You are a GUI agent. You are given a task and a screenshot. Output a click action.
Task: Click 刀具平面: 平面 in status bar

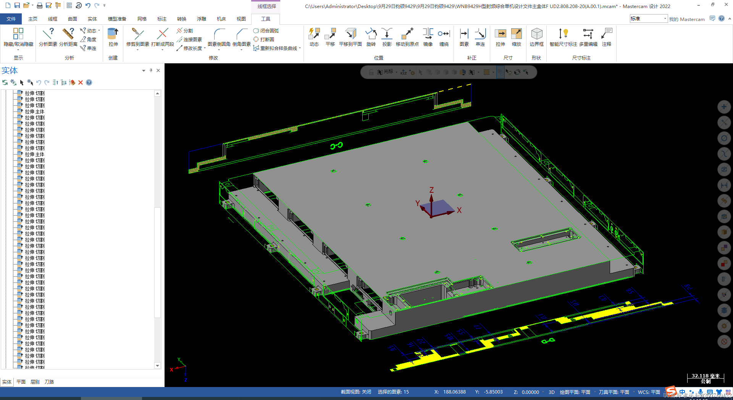click(614, 392)
